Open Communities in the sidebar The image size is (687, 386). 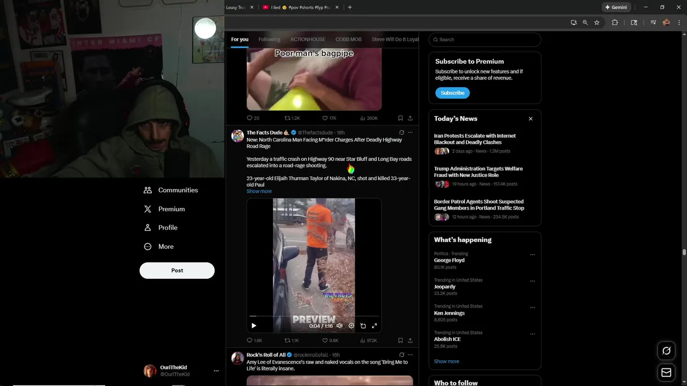pyautogui.click(x=171, y=190)
